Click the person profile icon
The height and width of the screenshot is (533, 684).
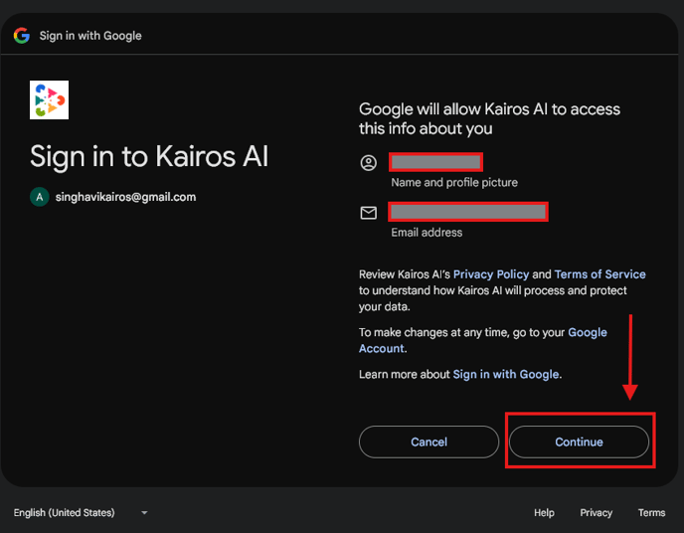tap(369, 163)
